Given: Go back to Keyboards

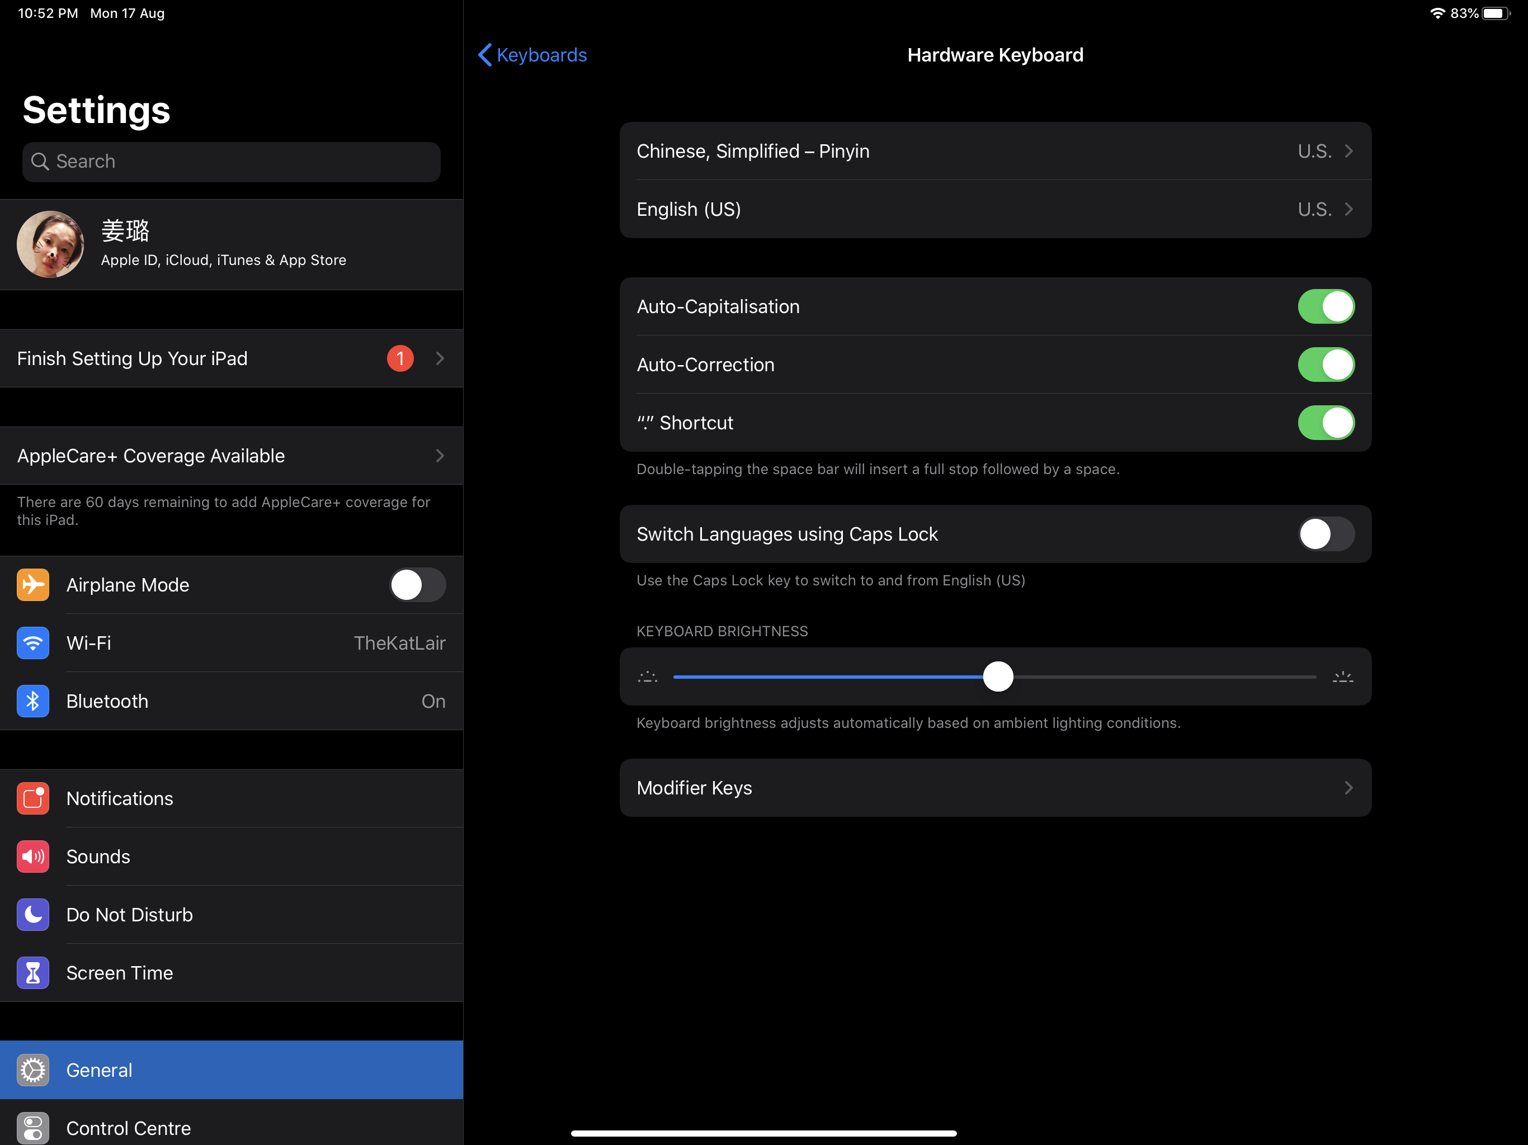Looking at the screenshot, I should tap(532, 55).
